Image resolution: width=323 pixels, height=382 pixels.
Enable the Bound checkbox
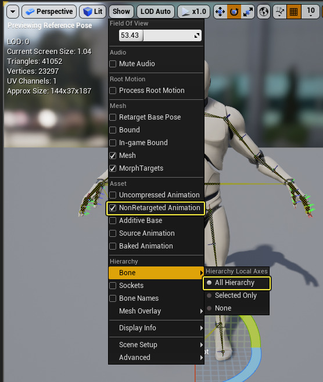113,130
